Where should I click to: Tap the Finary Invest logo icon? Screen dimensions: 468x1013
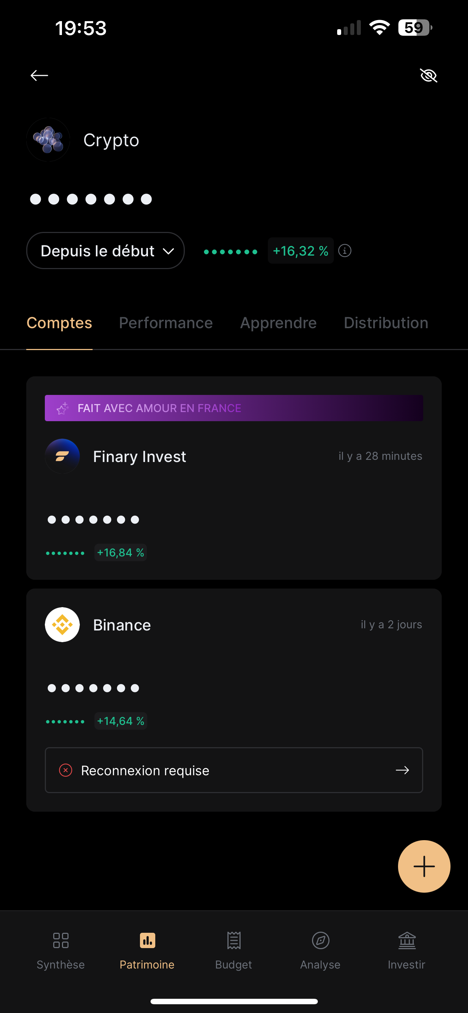[62, 456]
